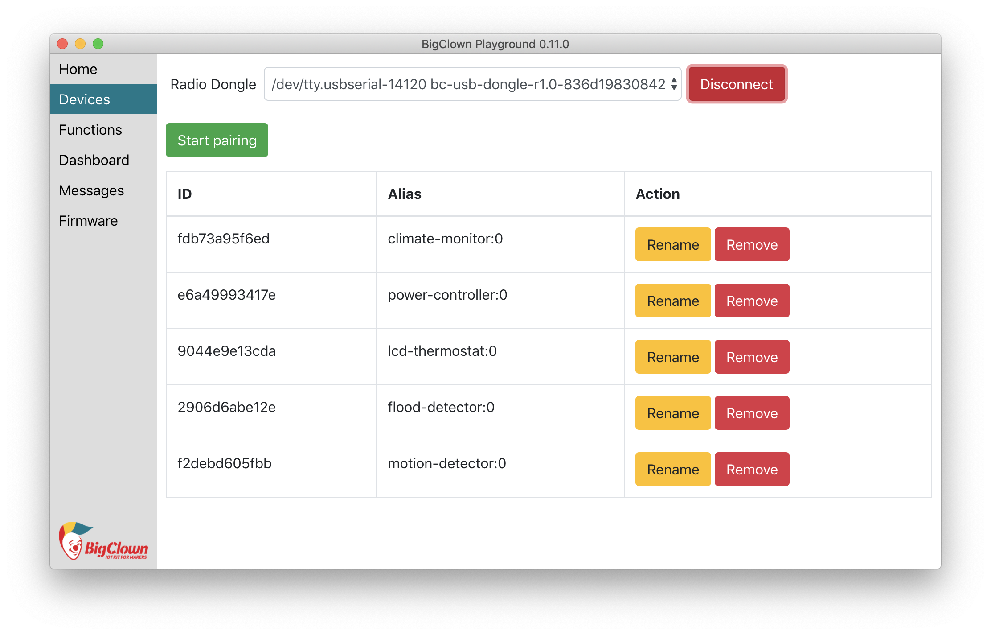The image size is (991, 635).
Task: Open the Radio Dongle device dropdown
Action: pyautogui.click(x=472, y=84)
